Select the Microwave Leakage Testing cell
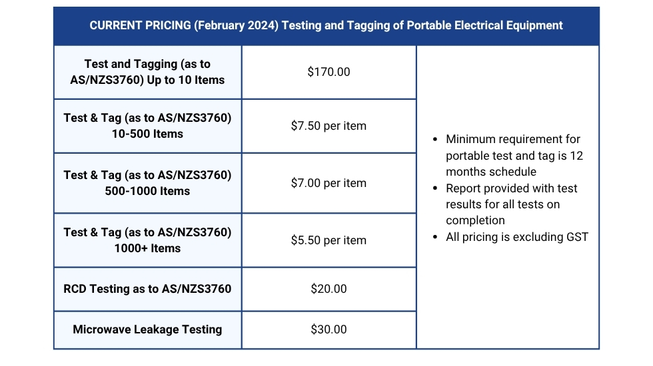Image resolution: width=653 pixels, height=366 pixels. (x=147, y=330)
